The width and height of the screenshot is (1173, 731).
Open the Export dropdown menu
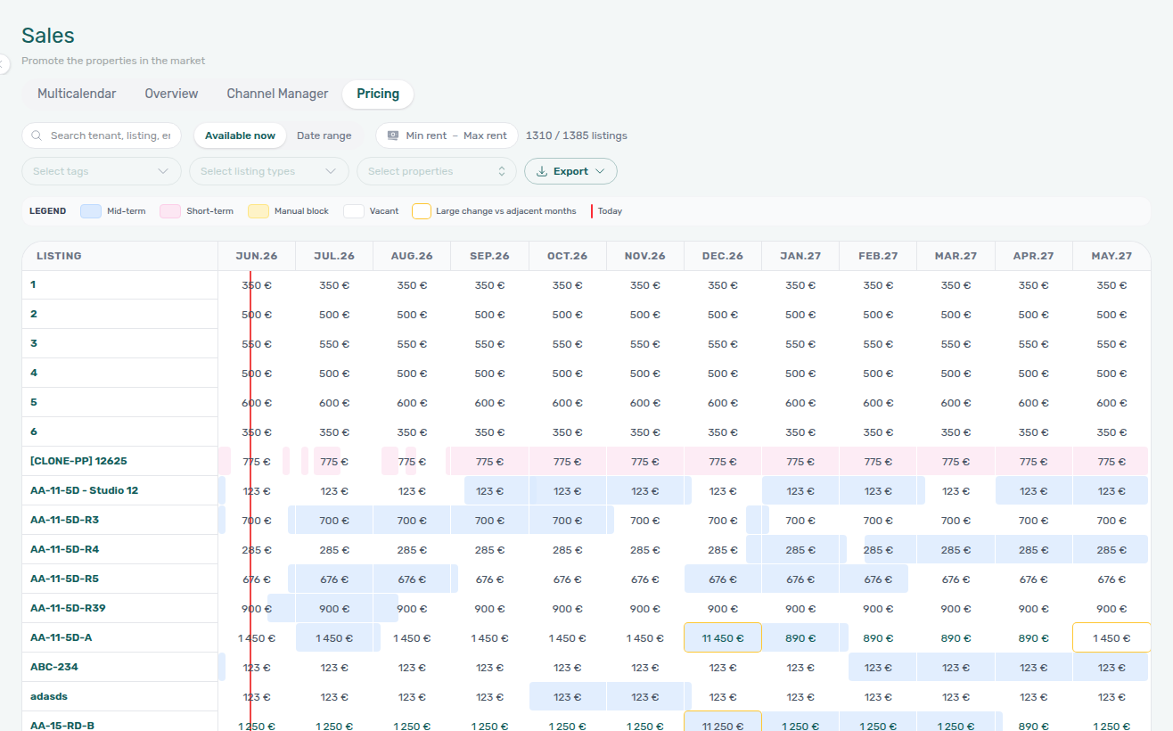click(x=570, y=171)
